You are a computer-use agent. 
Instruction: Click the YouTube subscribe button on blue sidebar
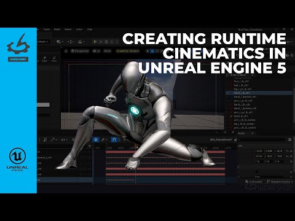[x=18, y=60]
